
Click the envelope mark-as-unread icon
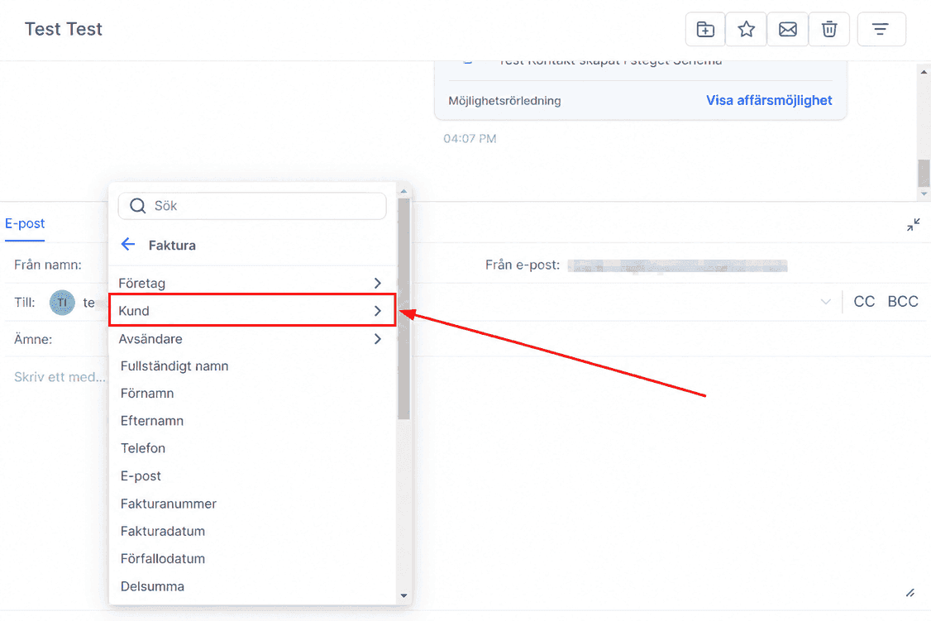point(787,29)
